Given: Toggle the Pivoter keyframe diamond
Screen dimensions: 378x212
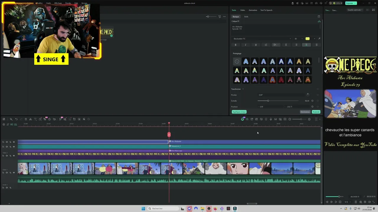Looking at the screenshot, I should pos(318,95).
